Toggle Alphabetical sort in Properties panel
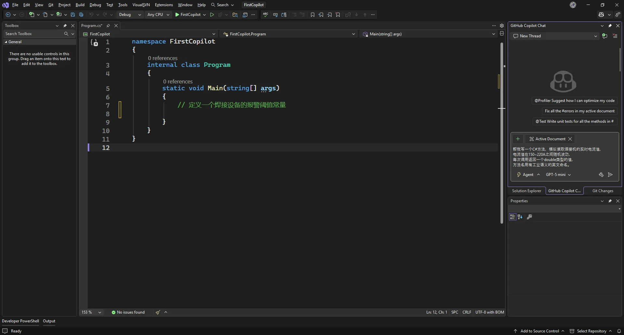Viewport: 624px width, 335px height. pos(520,217)
